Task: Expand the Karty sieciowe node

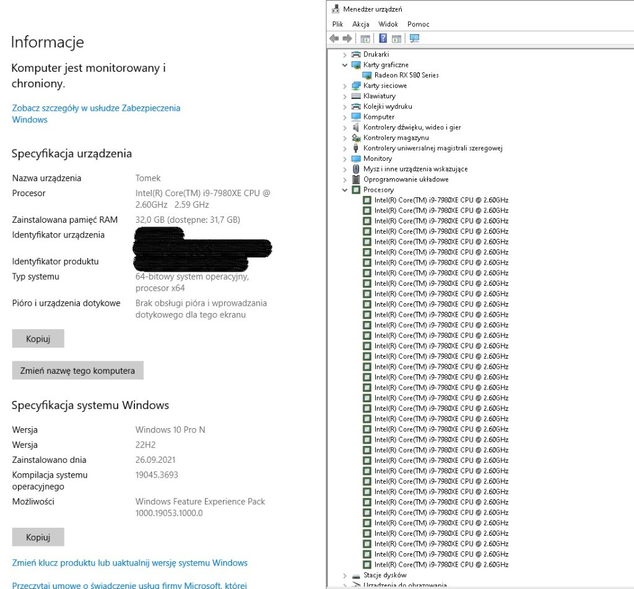Action: (344, 86)
